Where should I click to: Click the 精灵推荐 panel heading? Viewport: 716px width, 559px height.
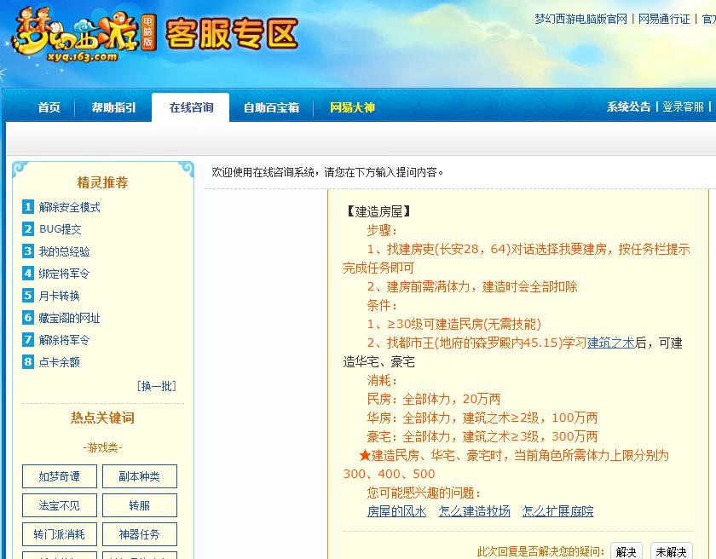click(102, 182)
